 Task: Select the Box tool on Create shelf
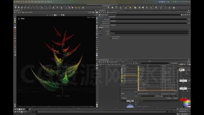15,8
